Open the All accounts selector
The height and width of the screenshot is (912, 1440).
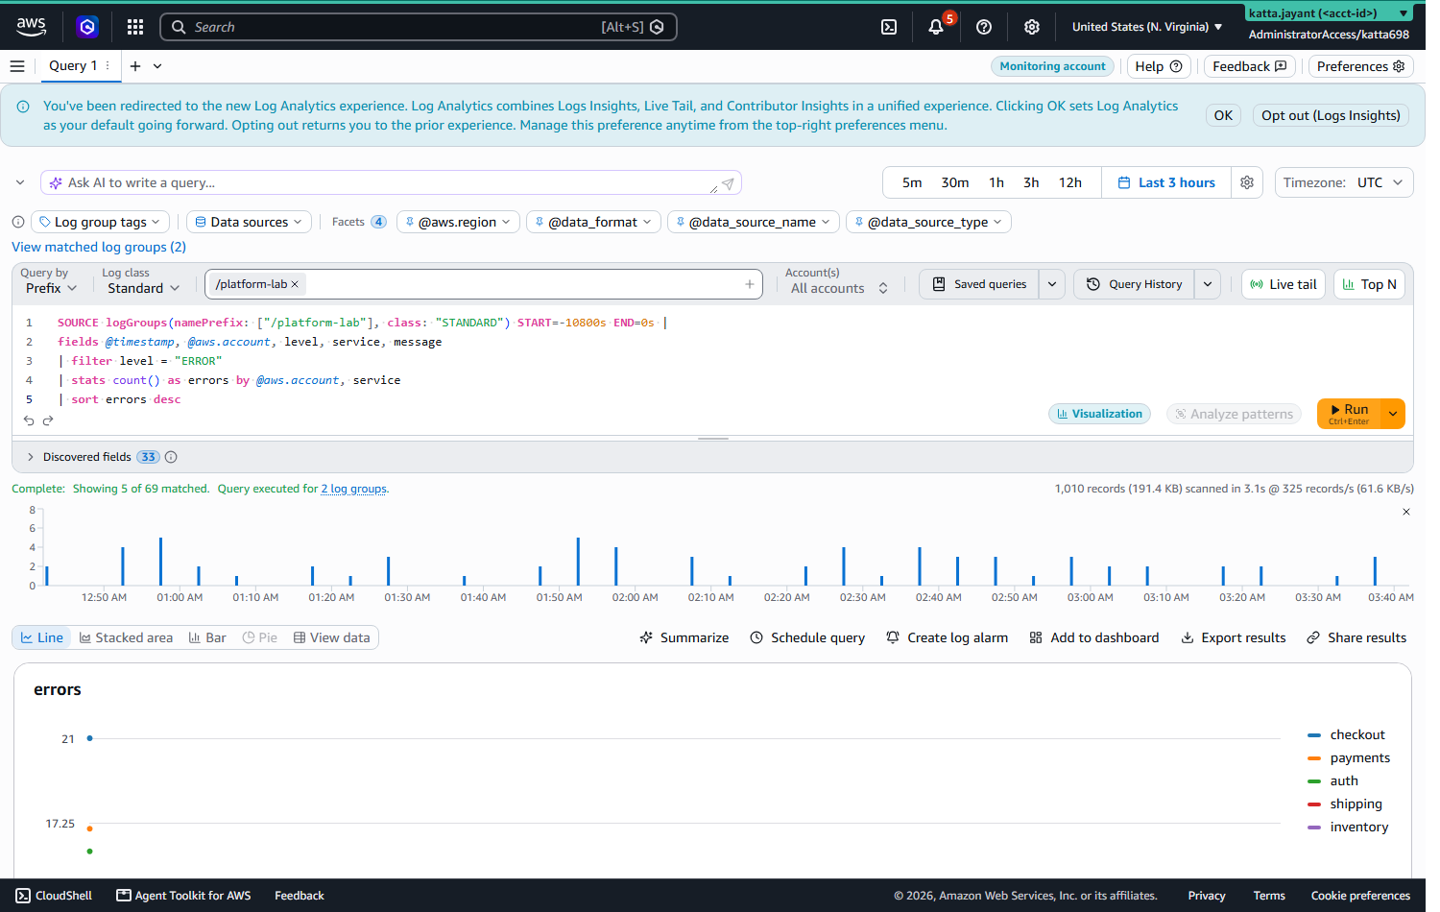838,288
